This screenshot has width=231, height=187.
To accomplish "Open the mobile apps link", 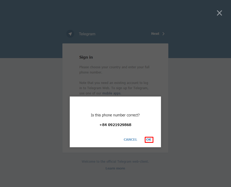I will coord(111,93).
